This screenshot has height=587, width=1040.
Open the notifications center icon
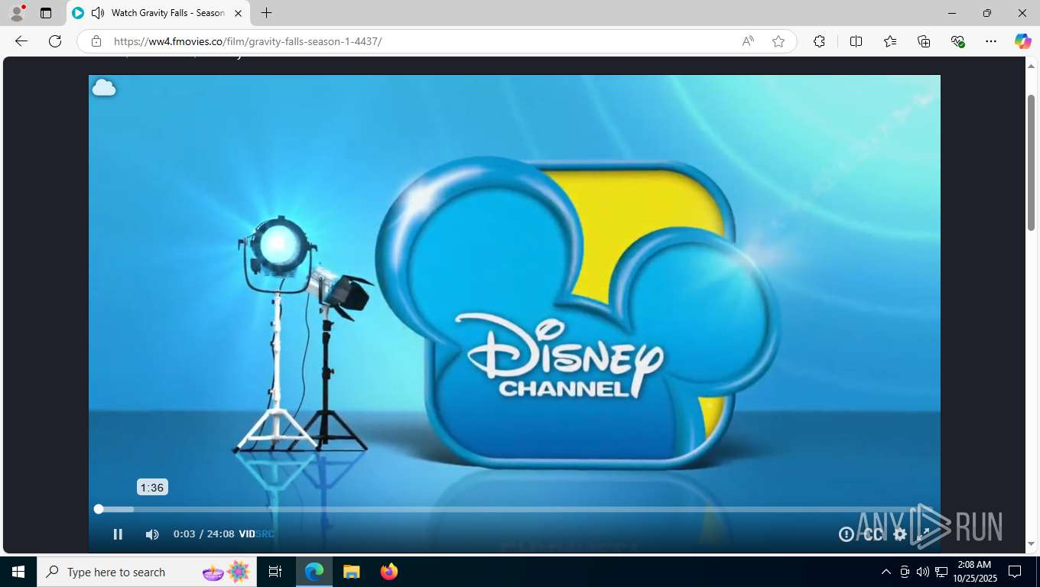(1015, 572)
